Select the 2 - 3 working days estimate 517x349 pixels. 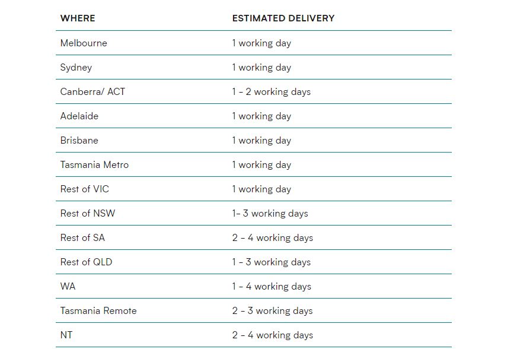click(272, 311)
